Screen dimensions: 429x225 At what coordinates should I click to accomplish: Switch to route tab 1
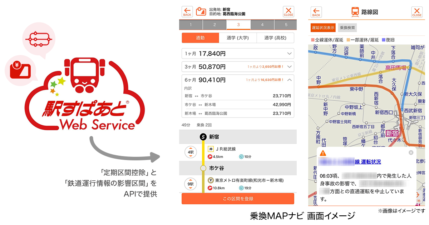tap(191, 25)
